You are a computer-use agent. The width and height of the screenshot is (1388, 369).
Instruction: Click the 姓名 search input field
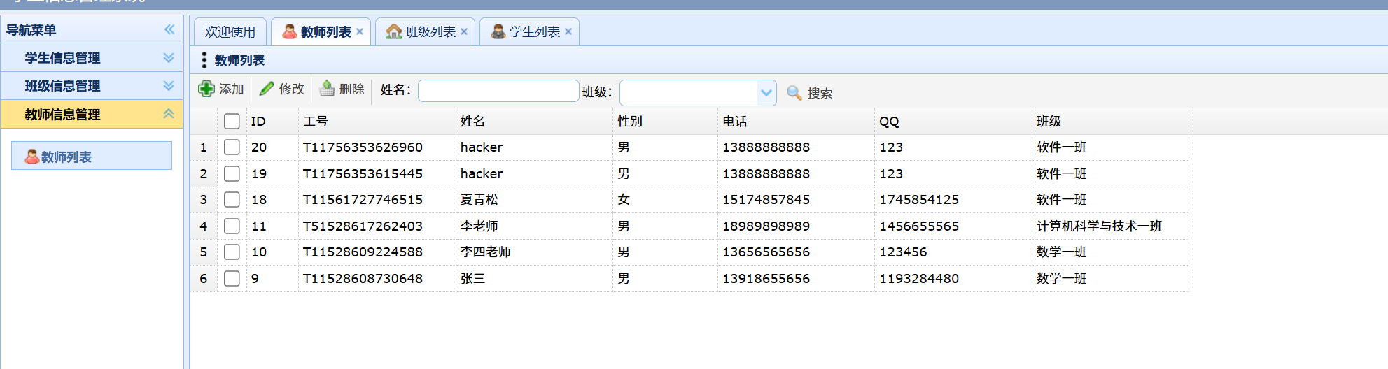tap(498, 91)
